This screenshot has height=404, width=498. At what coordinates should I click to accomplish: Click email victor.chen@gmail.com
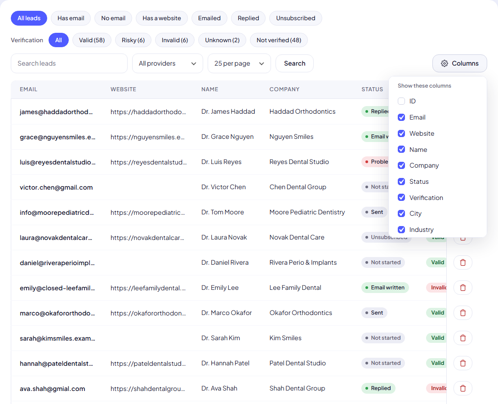(x=56, y=187)
